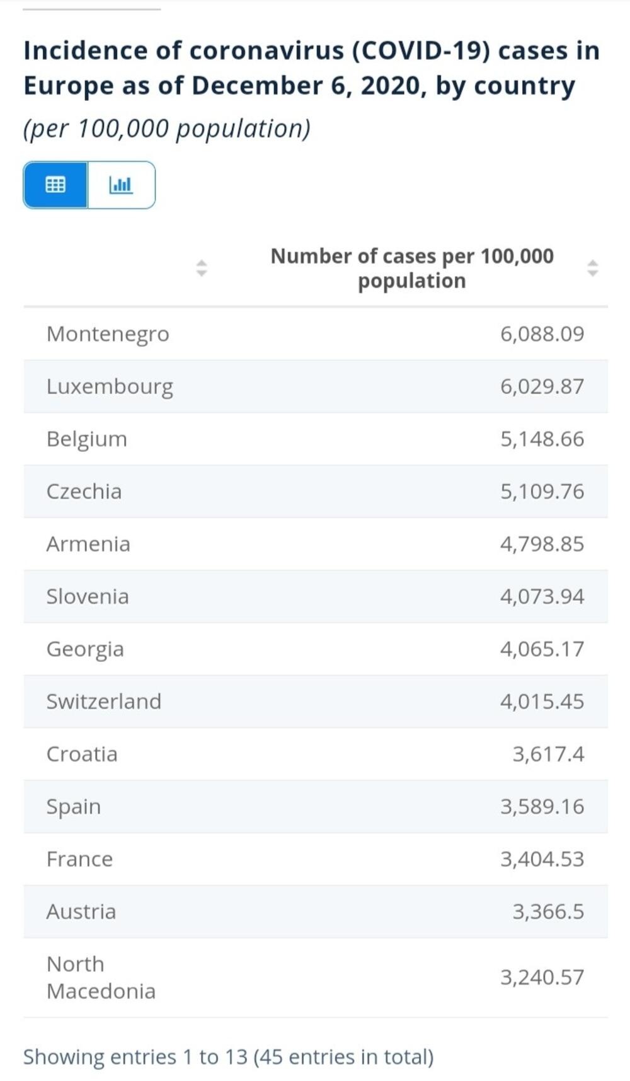The image size is (630, 1081).
Task: Click 'Showing entries 1 to 13' text
Action: click(x=228, y=1056)
